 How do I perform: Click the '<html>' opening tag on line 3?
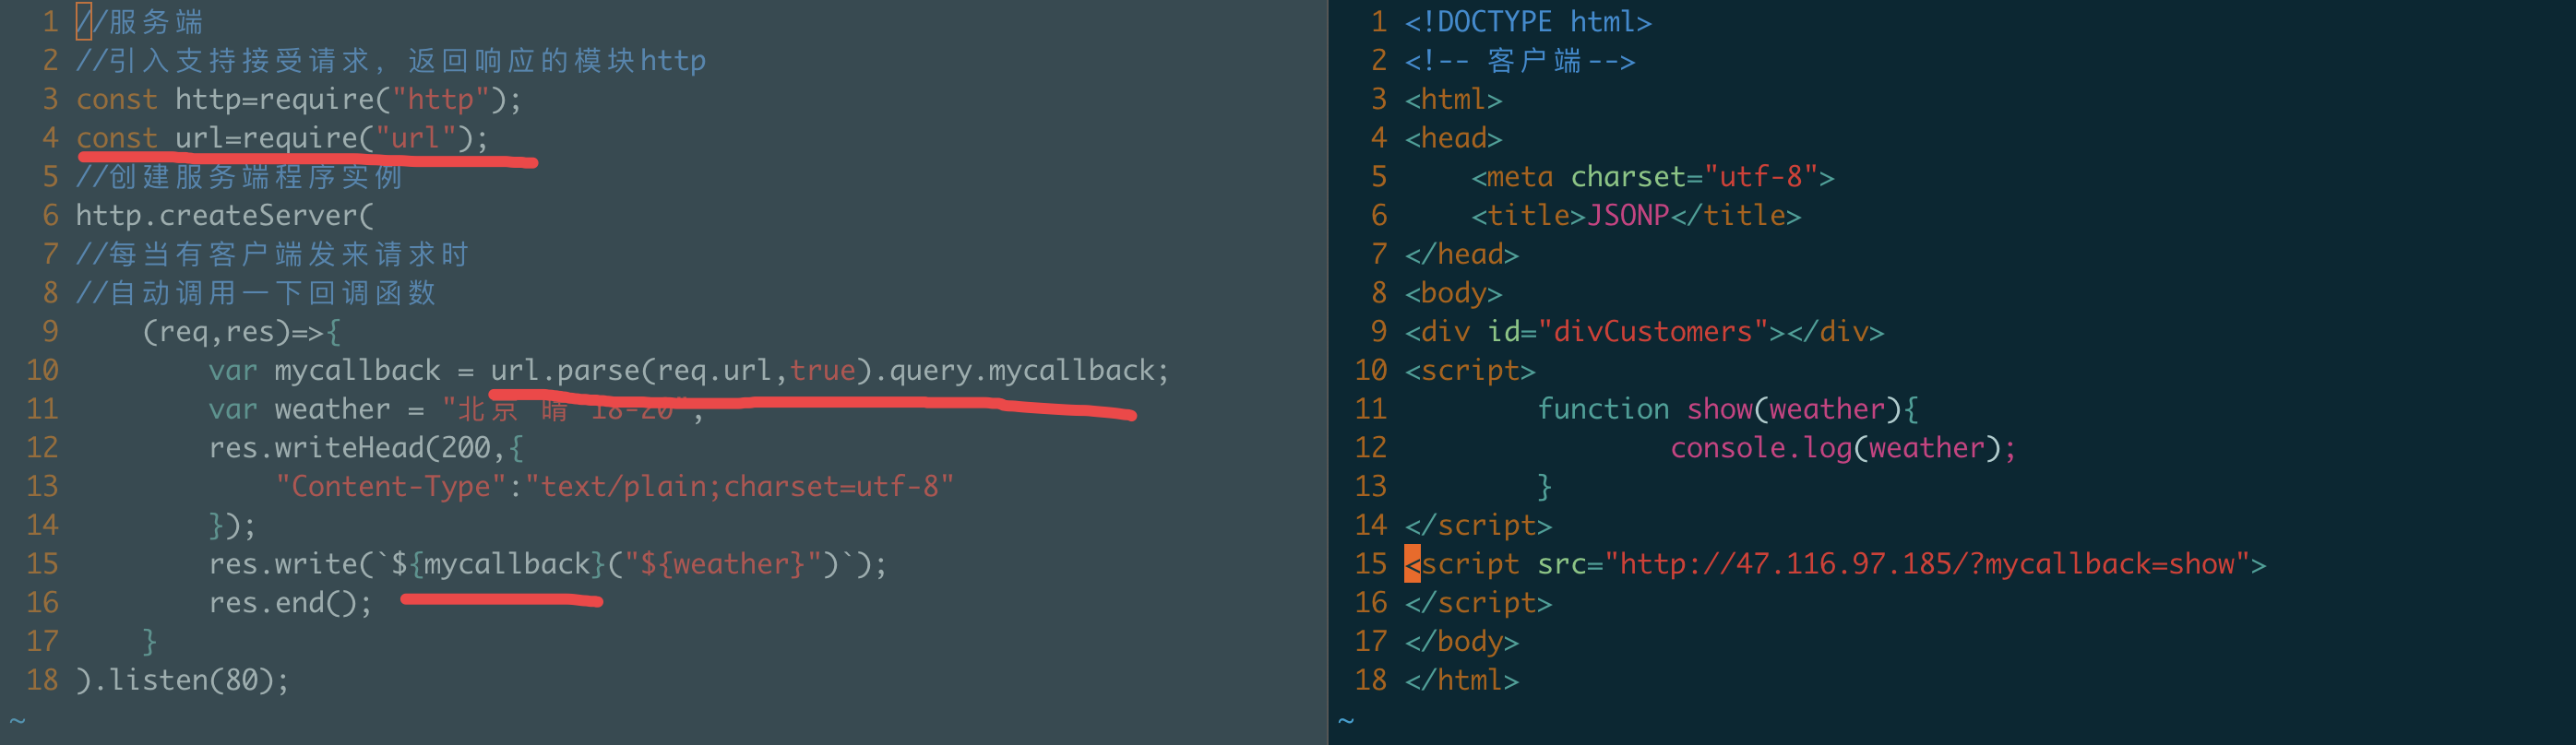click(x=1453, y=100)
